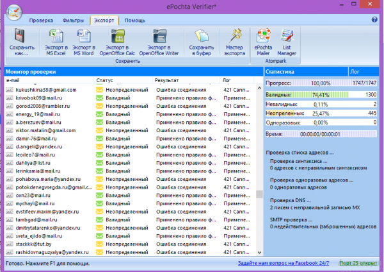
Task: Choose Export to OpenOffice Writer
Action: [161, 37]
